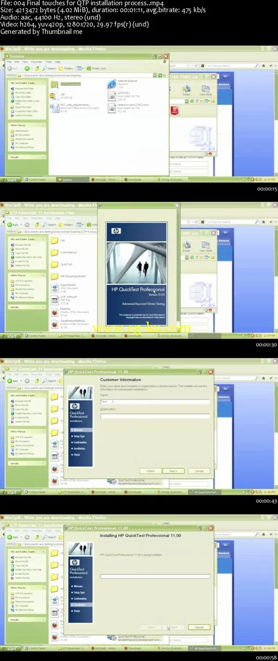
Task: Click WinZip View Style icon in 00:00:15 frame
Action: click(x=205, y=90)
